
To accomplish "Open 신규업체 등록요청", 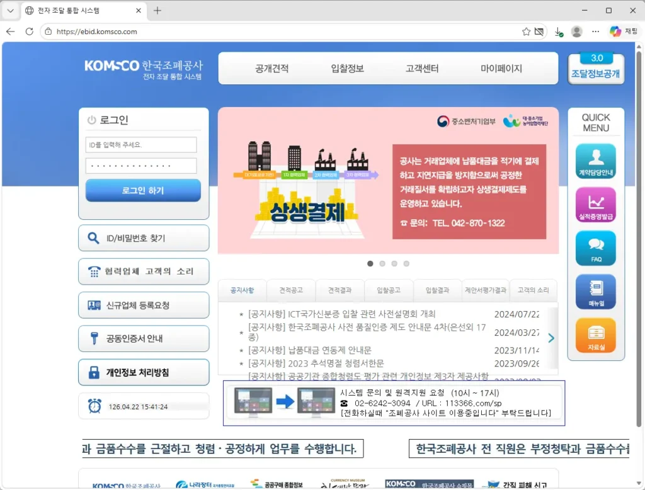I will pos(144,305).
